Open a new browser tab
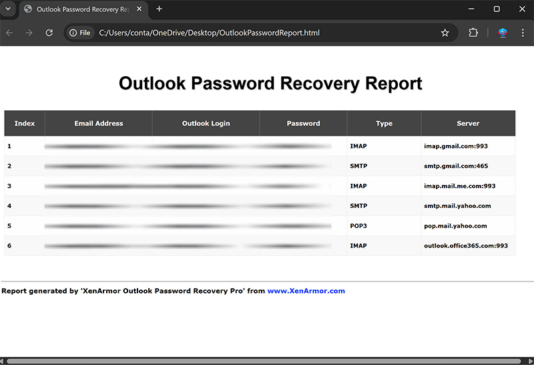This screenshot has width=534, height=365. (159, 9)
